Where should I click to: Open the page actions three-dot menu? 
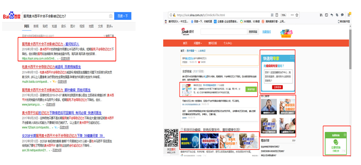click(x=292, y=15)
